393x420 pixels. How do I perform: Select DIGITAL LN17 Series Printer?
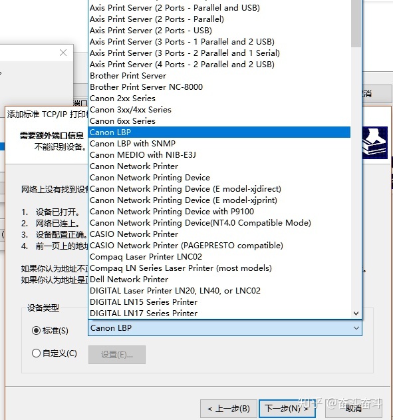pos(219,313)
